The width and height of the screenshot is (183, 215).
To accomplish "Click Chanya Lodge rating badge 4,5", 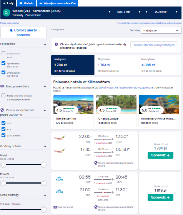I will (109, 110).
